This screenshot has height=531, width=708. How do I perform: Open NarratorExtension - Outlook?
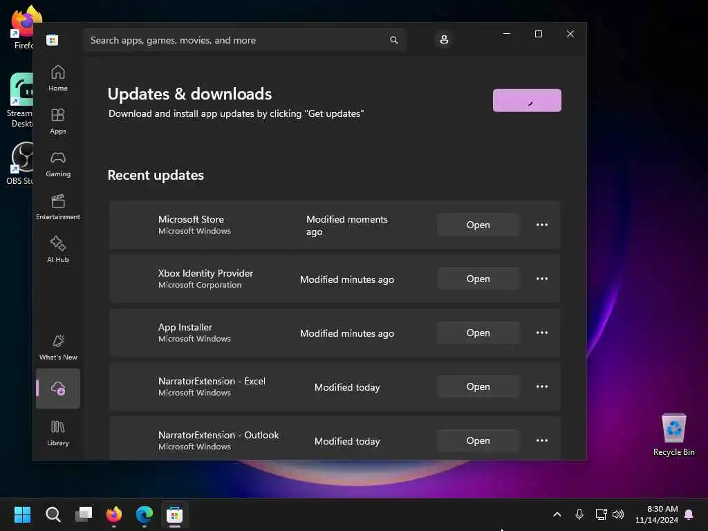coord(478,440)
